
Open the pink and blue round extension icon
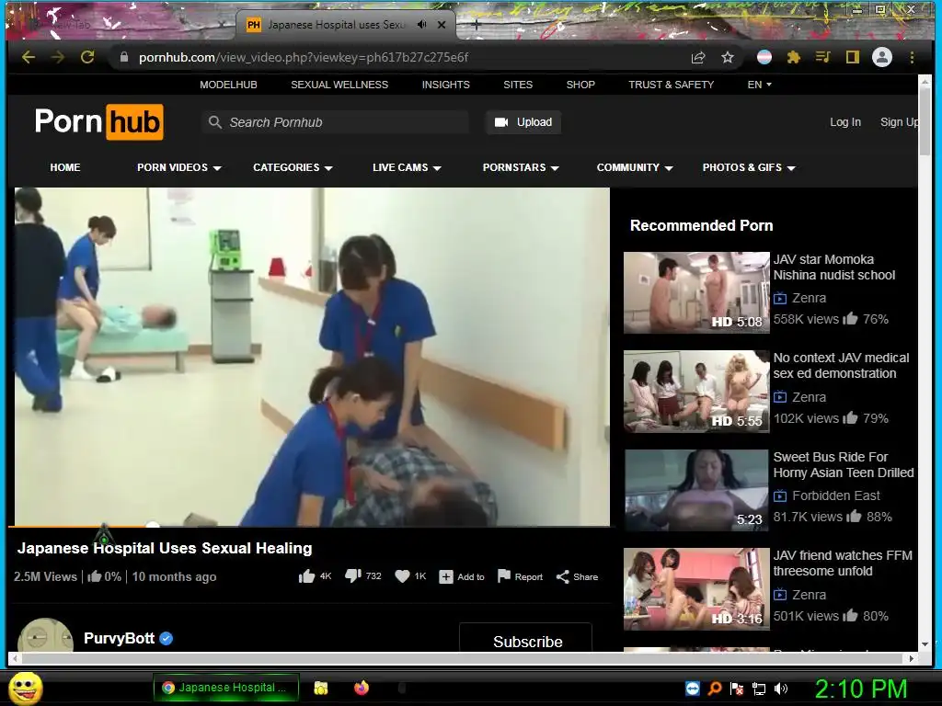click(x=764, y=57)
